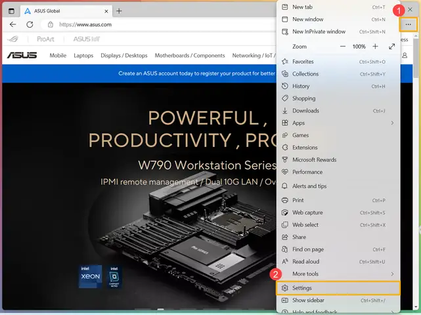Open Favorites from the menu
The image size is (421, 315).
(x=338, y=62)
